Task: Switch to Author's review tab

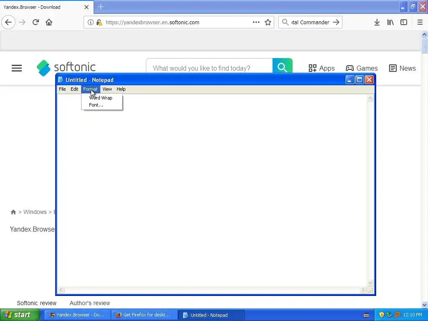Action: (x=90, y=303)
